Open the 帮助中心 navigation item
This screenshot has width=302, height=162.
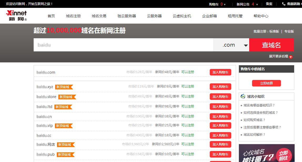[260, 16]
